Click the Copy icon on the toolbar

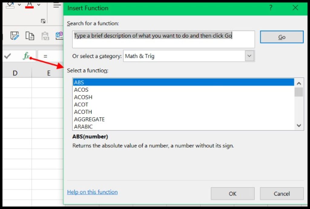click(29, 35)
